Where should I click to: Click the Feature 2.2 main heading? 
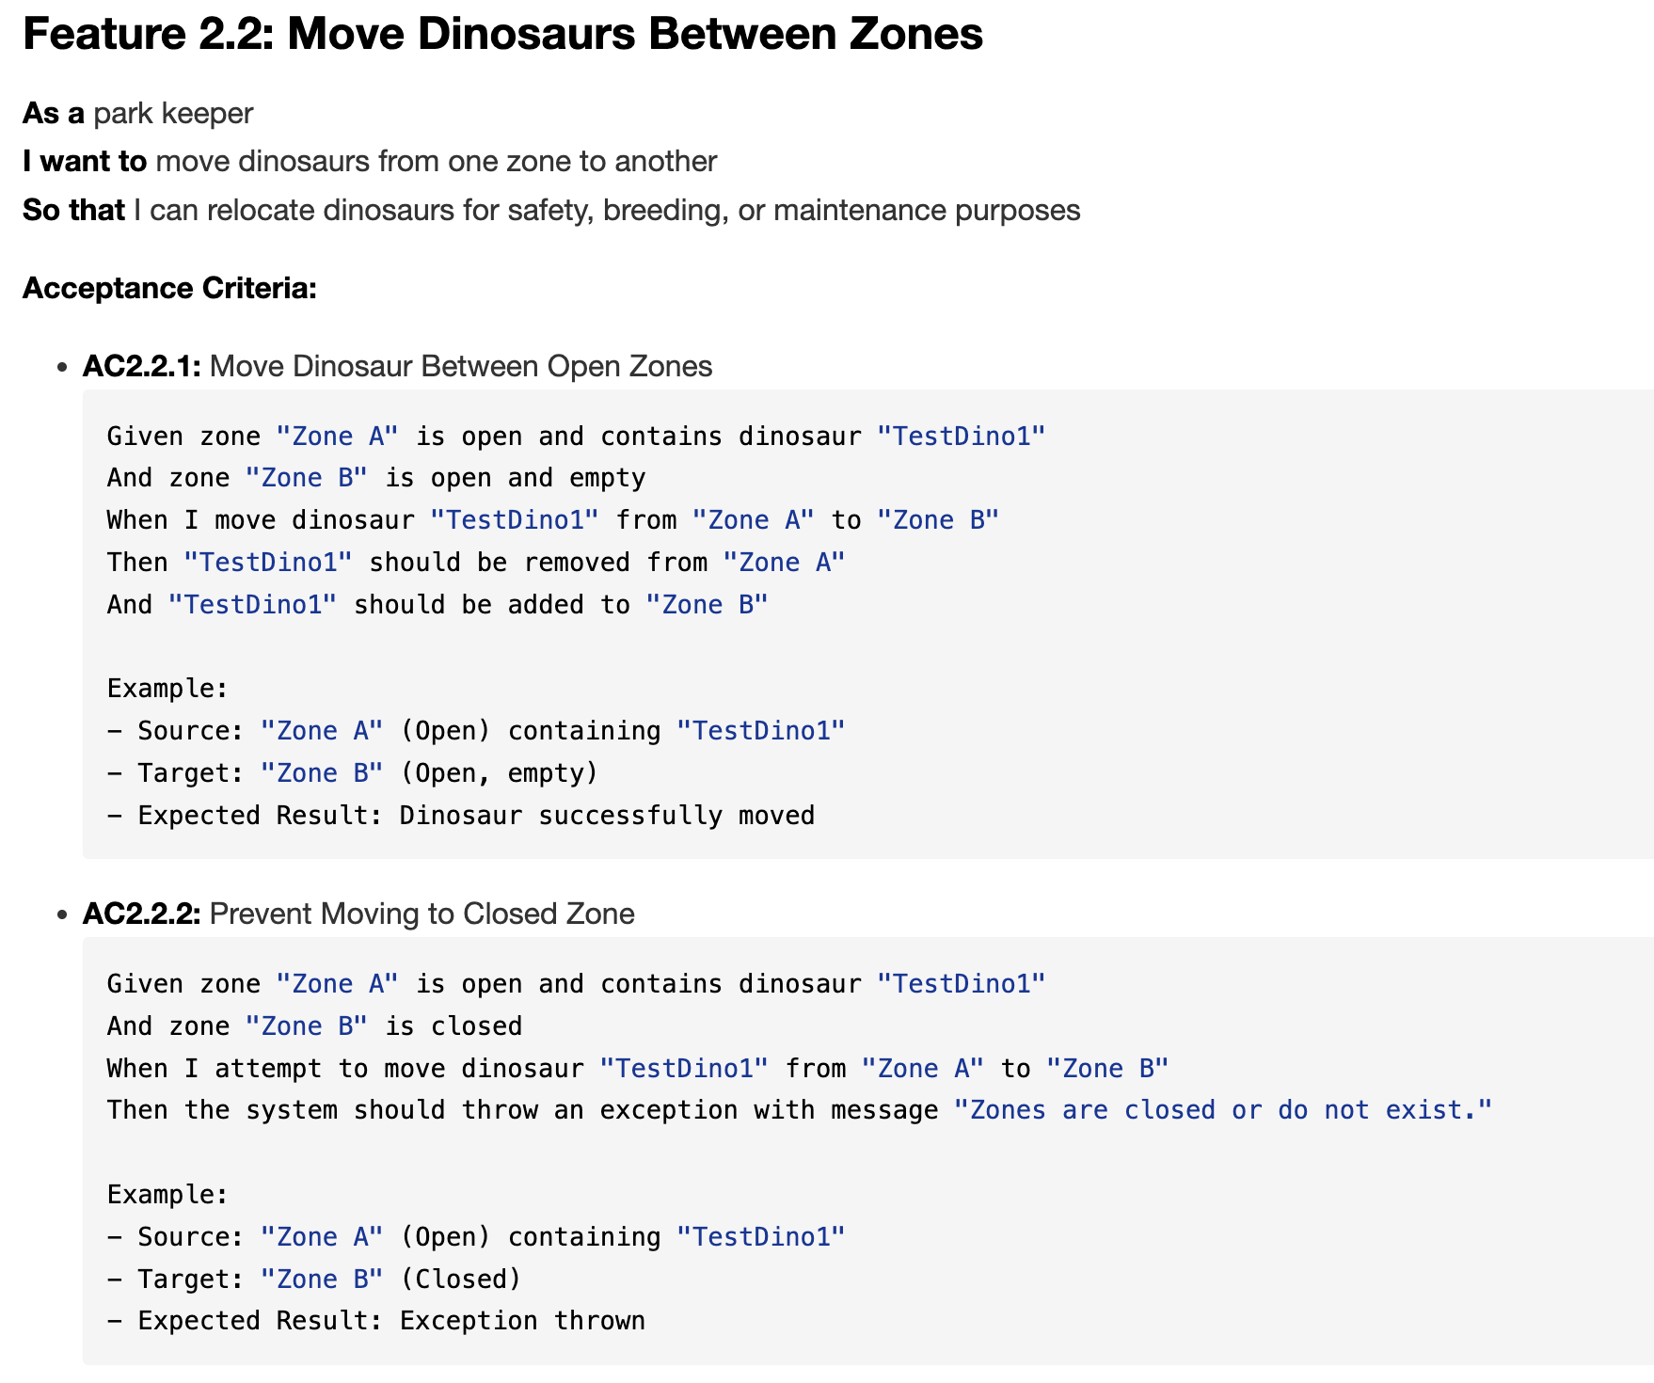[x=502, y=34]
